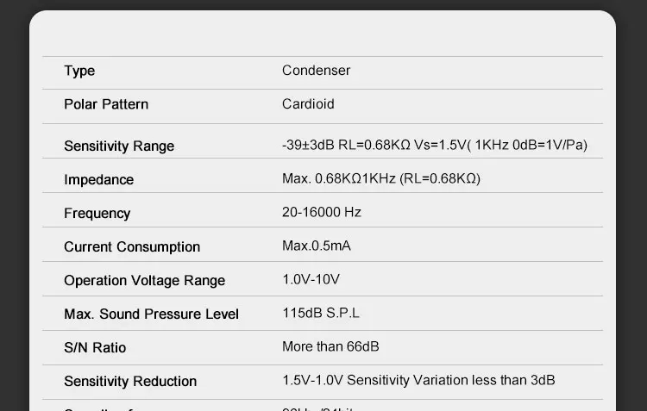Screen dimensions: 647x411
Task: Select the "1.0V-10V" voltage value
Action: 311,279
